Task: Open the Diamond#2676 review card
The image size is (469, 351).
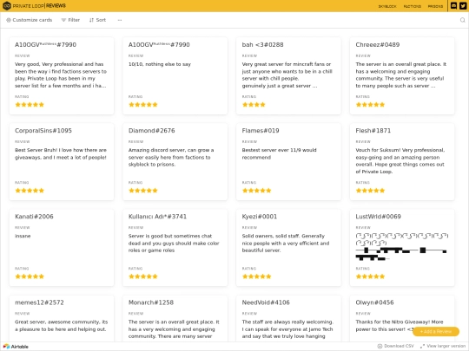Action: click(175, 162)
